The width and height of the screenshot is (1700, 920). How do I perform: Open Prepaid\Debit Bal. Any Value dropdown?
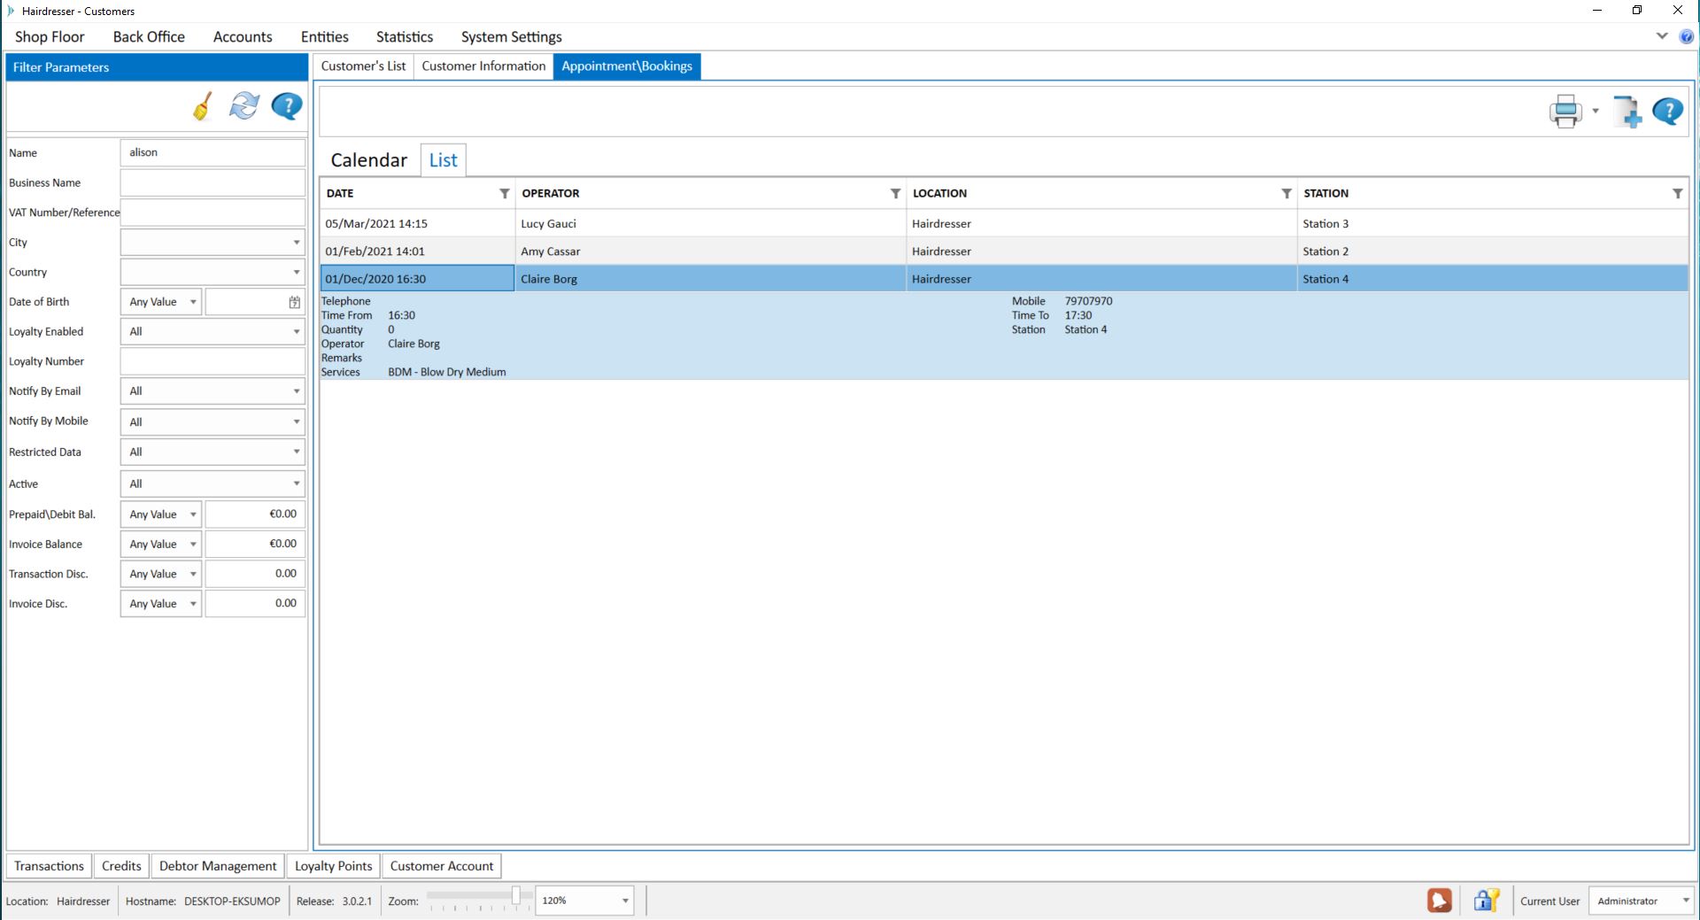coord(161,514)
